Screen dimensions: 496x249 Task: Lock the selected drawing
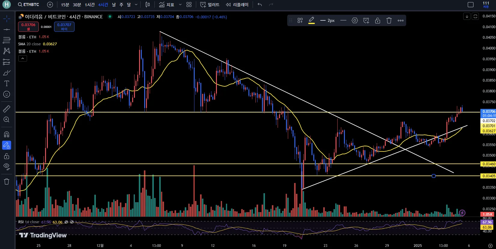pos(378,20)
